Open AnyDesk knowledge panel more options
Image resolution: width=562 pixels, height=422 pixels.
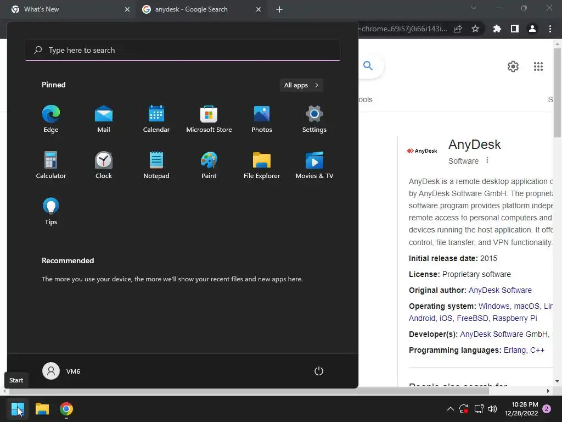point(487,160)
